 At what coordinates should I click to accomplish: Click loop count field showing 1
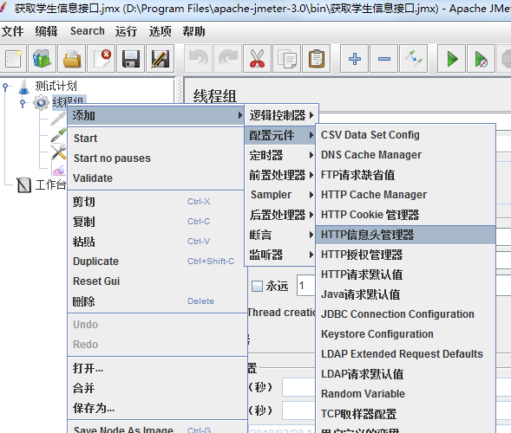click(x=306, y=286)
